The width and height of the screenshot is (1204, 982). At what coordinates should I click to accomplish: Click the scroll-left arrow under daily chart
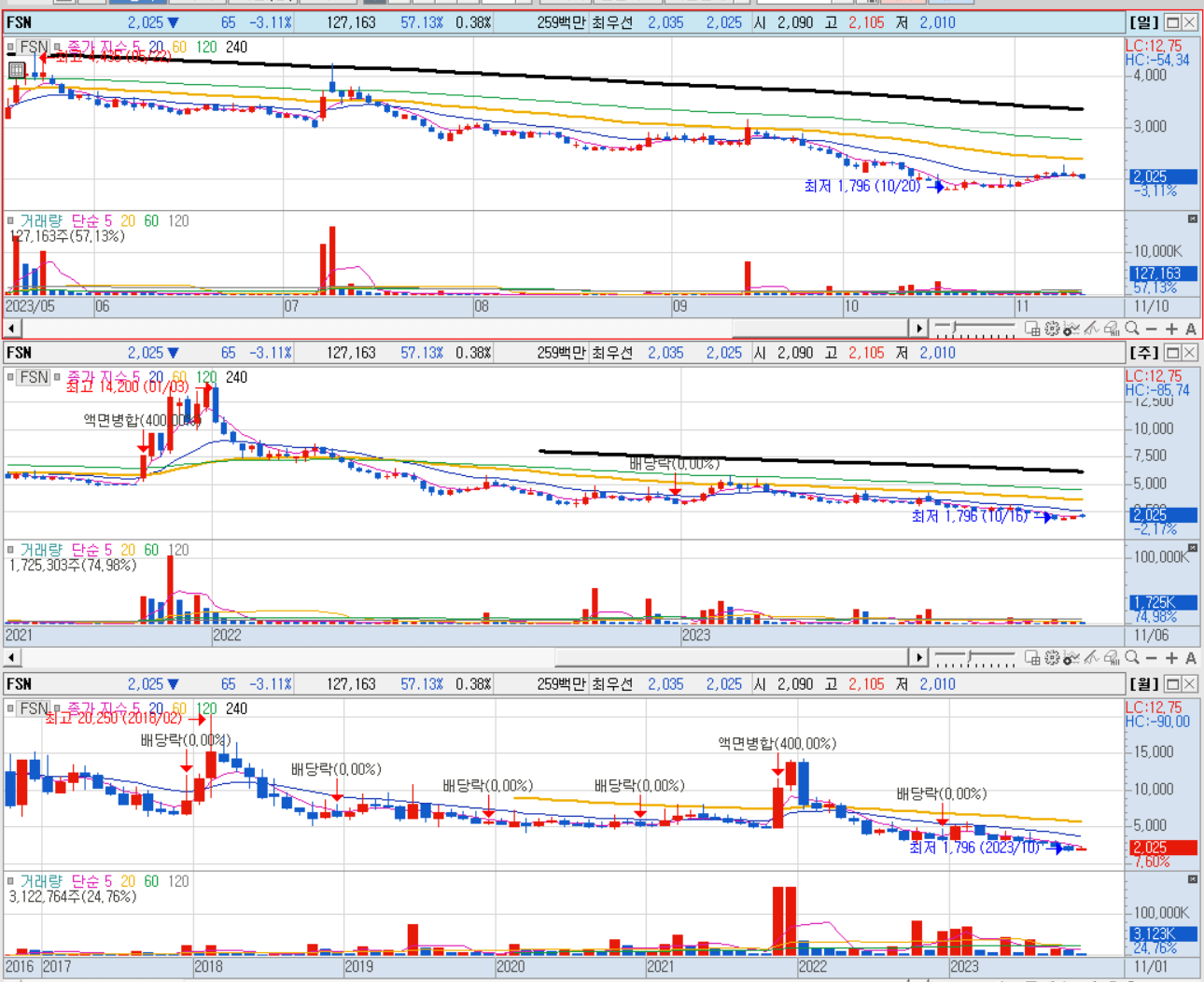pos(11,329)
